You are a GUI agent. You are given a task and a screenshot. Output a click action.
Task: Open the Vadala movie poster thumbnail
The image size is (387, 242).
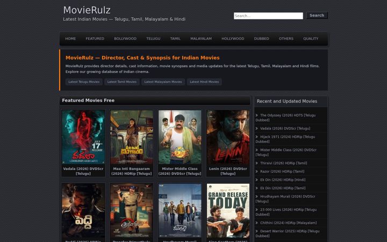[x=83, y=137]
